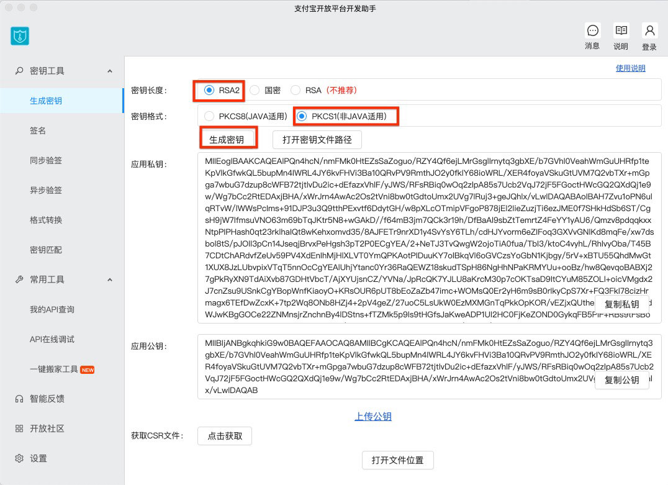This screenshot has width=668, height=485.
Task: Open the 说明 documentation book icon
Action: [x=621, y=30]
